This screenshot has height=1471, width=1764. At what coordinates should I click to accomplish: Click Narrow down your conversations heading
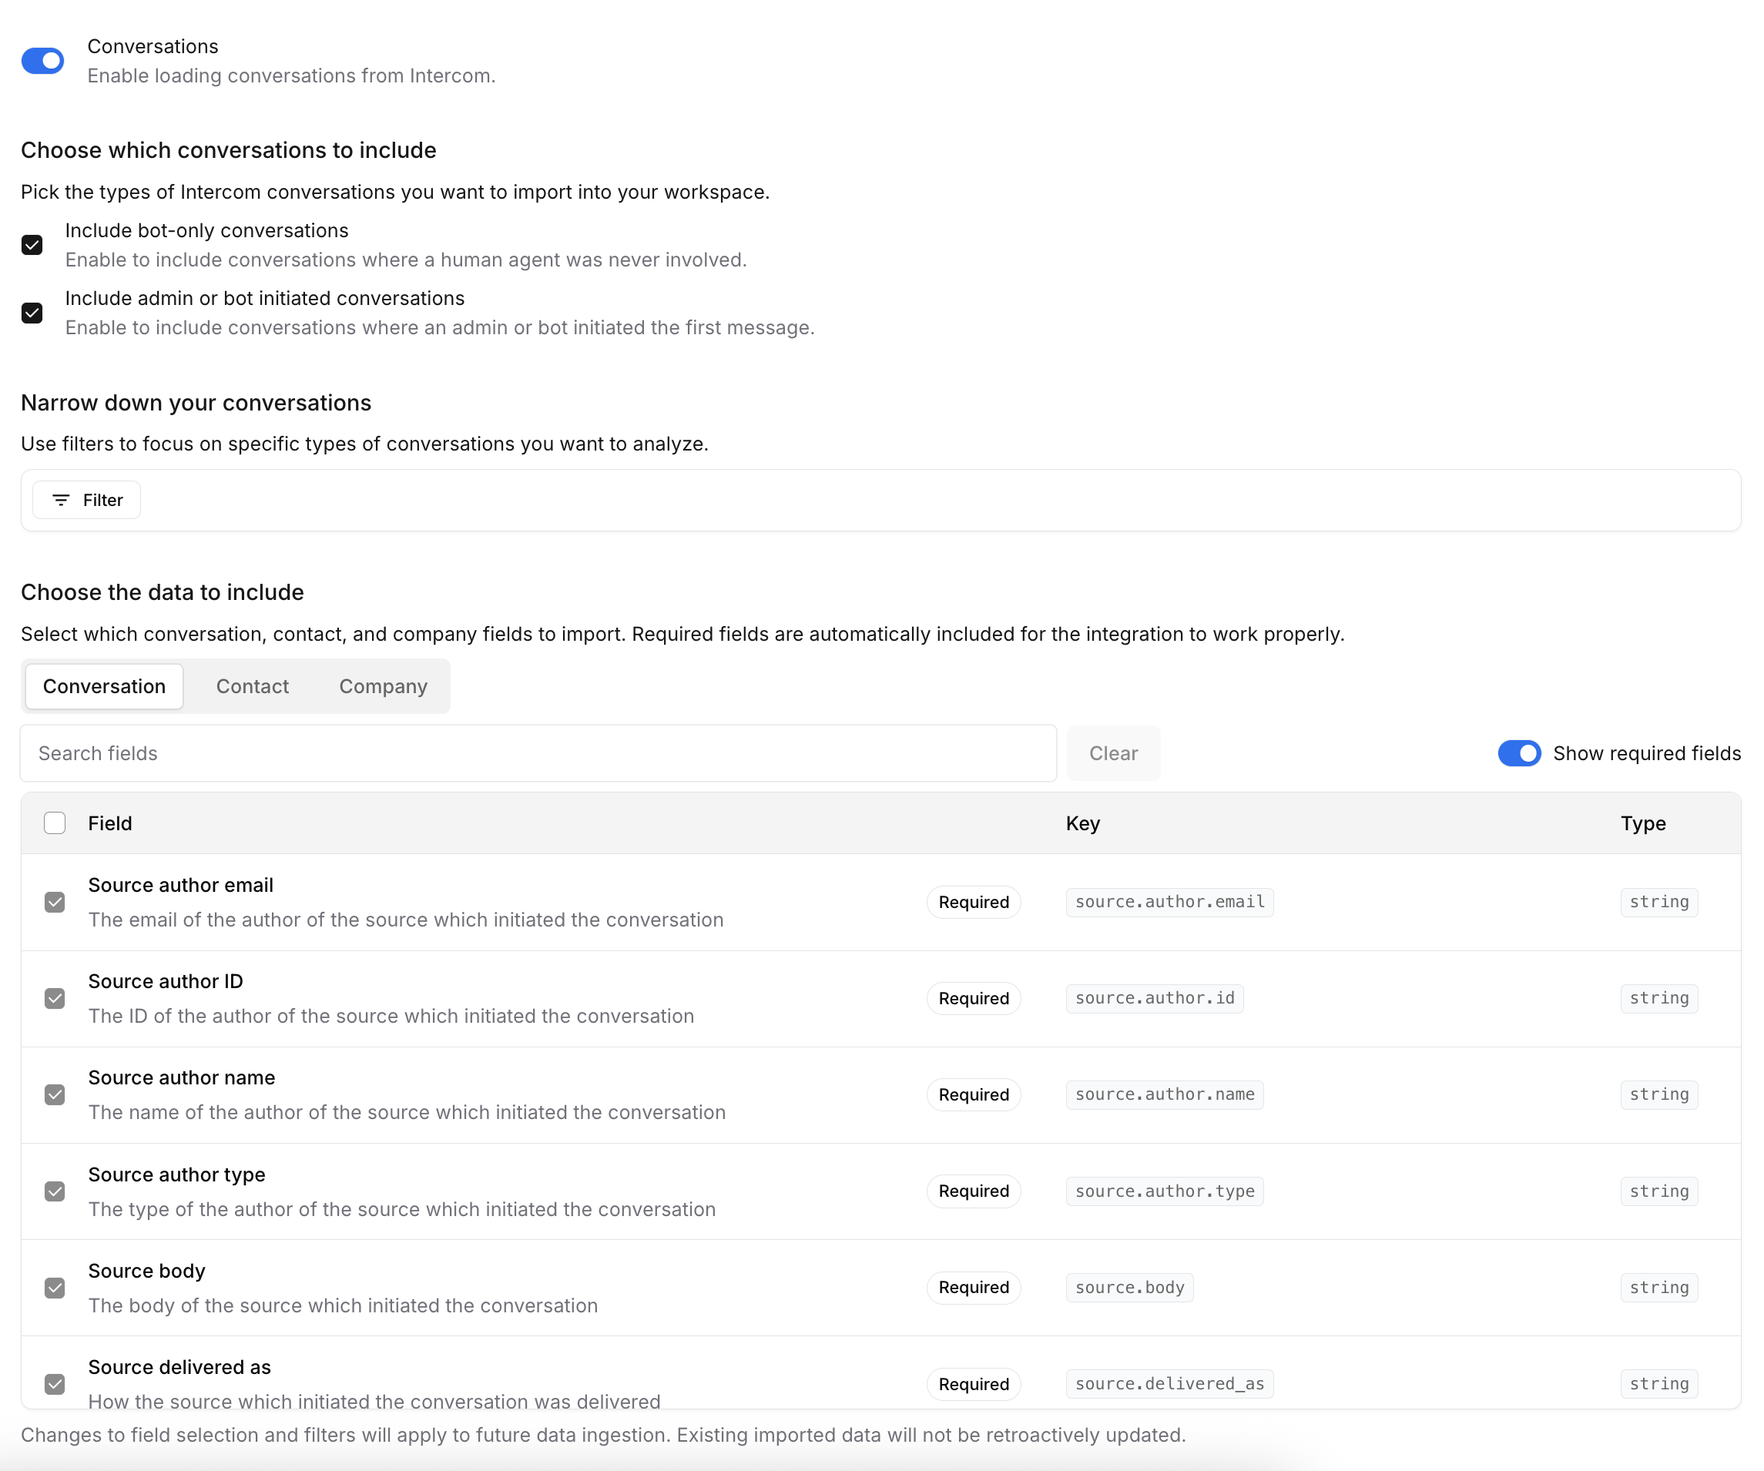(196, 403)
